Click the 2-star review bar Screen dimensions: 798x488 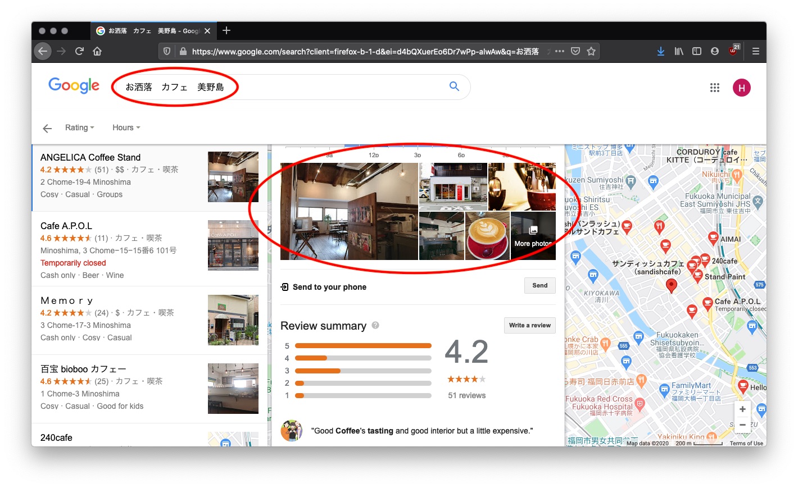coord(363,383)
